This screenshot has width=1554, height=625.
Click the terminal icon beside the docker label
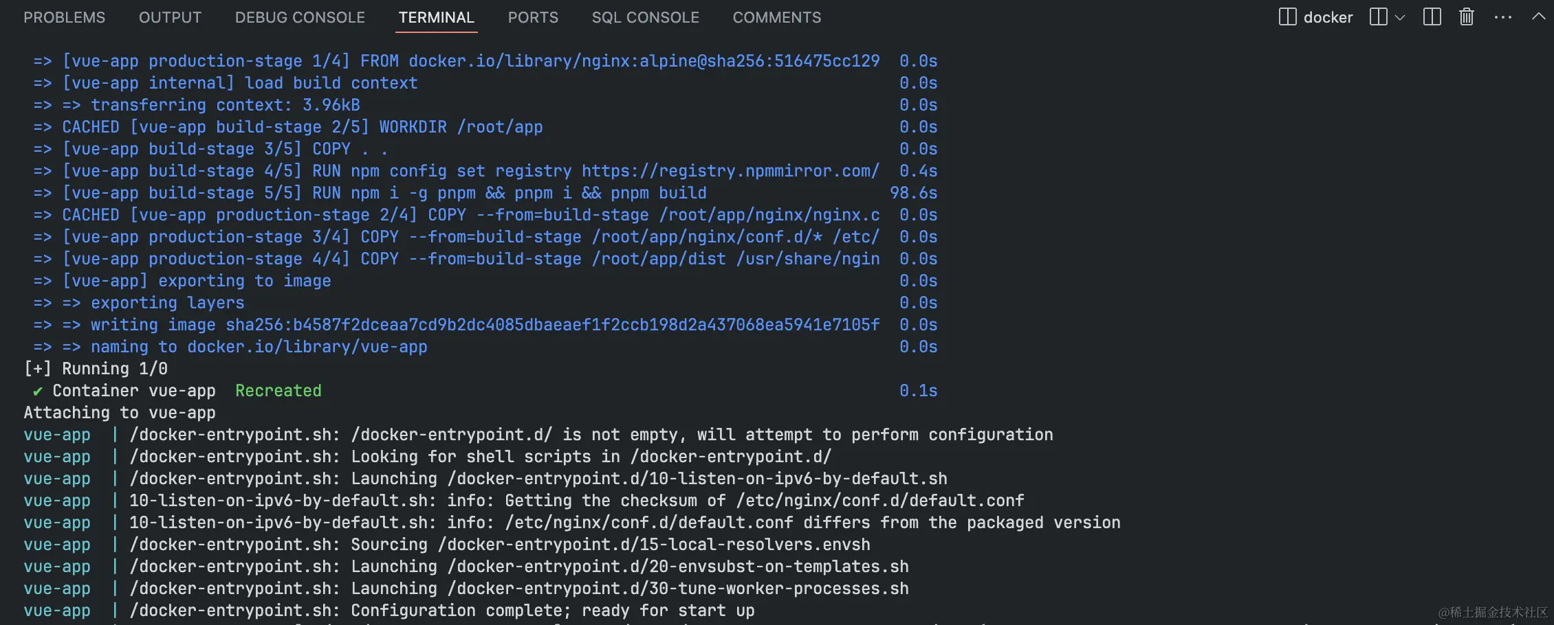click(x=1287, y=17)
